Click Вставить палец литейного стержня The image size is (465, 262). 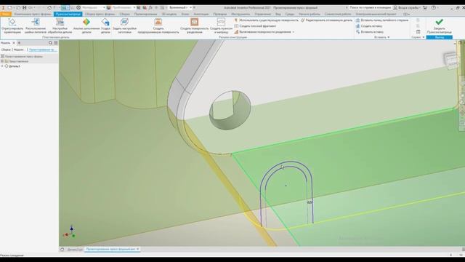point(382,20)
